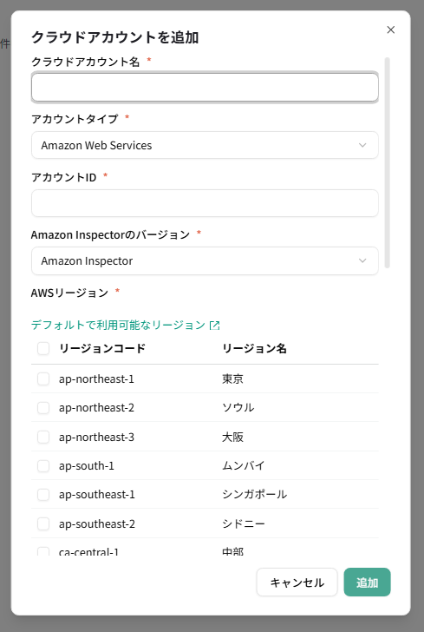Click the ap-northeast-1 code text
424x632 pixels.
(96, 379)
